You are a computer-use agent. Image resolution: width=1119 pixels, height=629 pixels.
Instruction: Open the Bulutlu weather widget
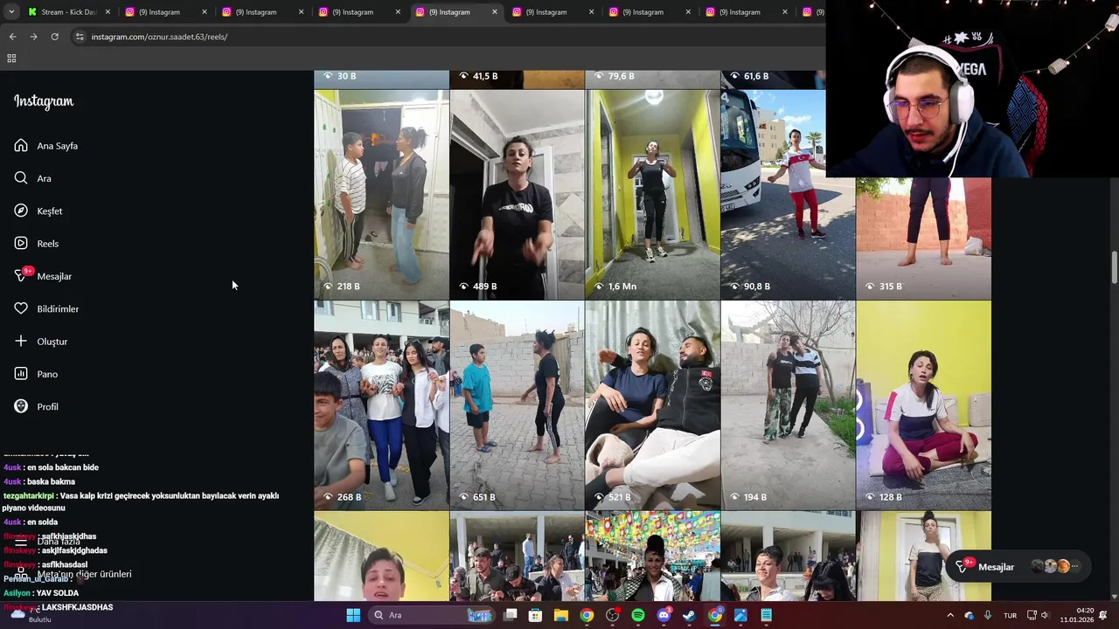31,615
